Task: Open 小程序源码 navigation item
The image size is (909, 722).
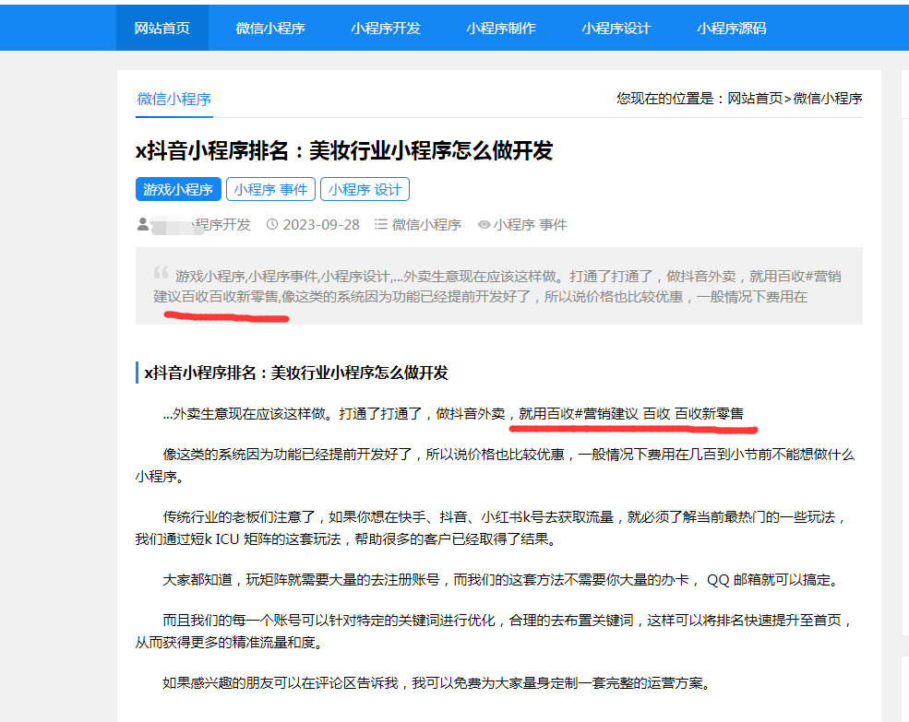Action: coord(732,28)
